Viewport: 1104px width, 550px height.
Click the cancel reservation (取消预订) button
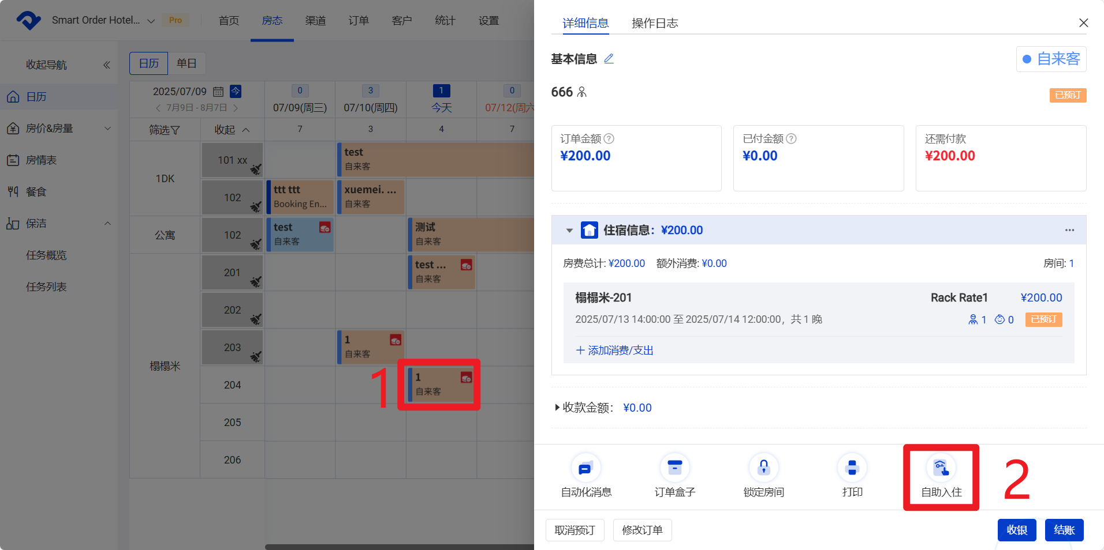575,530
